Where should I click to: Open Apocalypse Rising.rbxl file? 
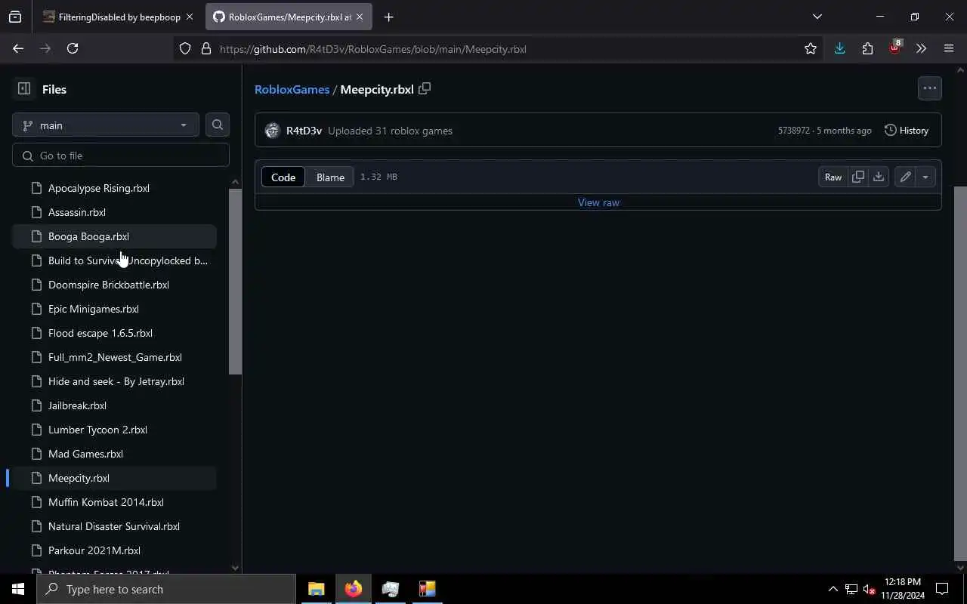click(114, 188)
